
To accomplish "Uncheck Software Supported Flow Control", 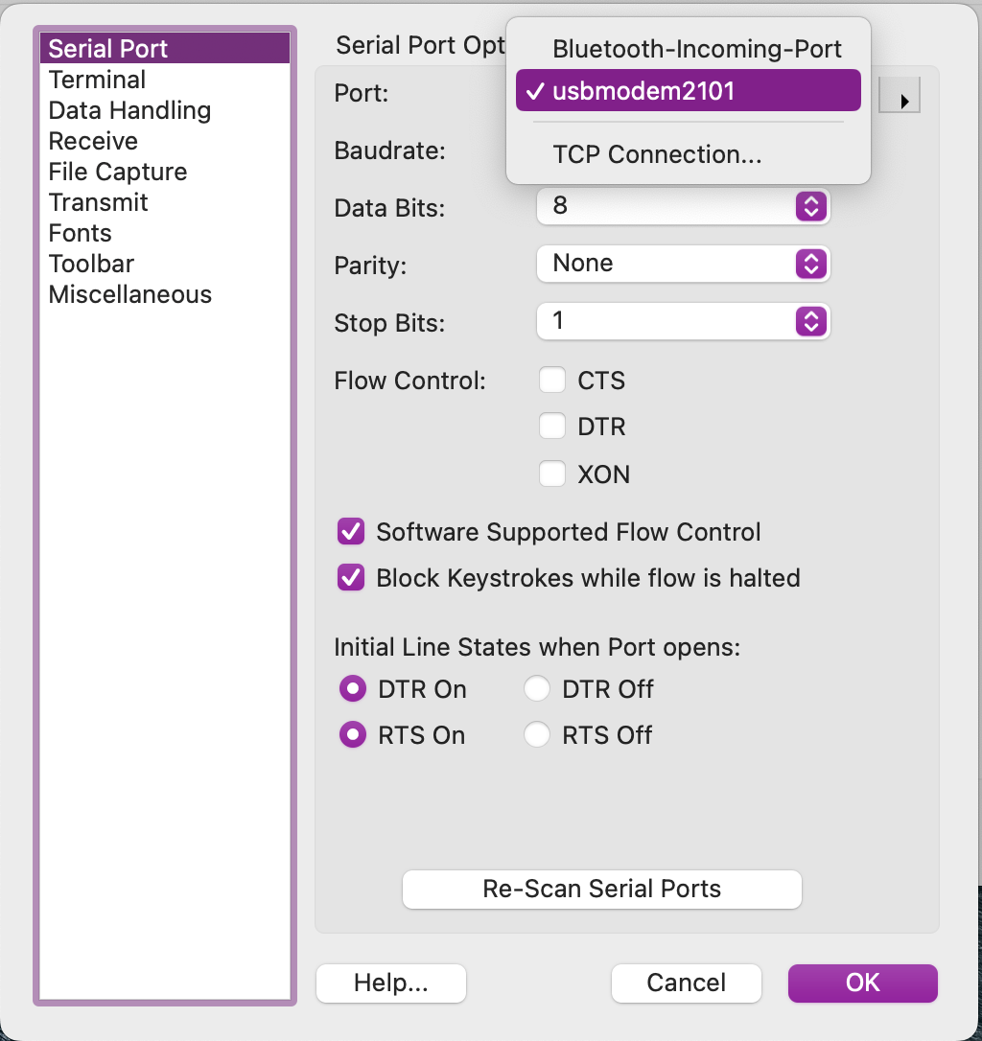I will [x=351, y=531].
